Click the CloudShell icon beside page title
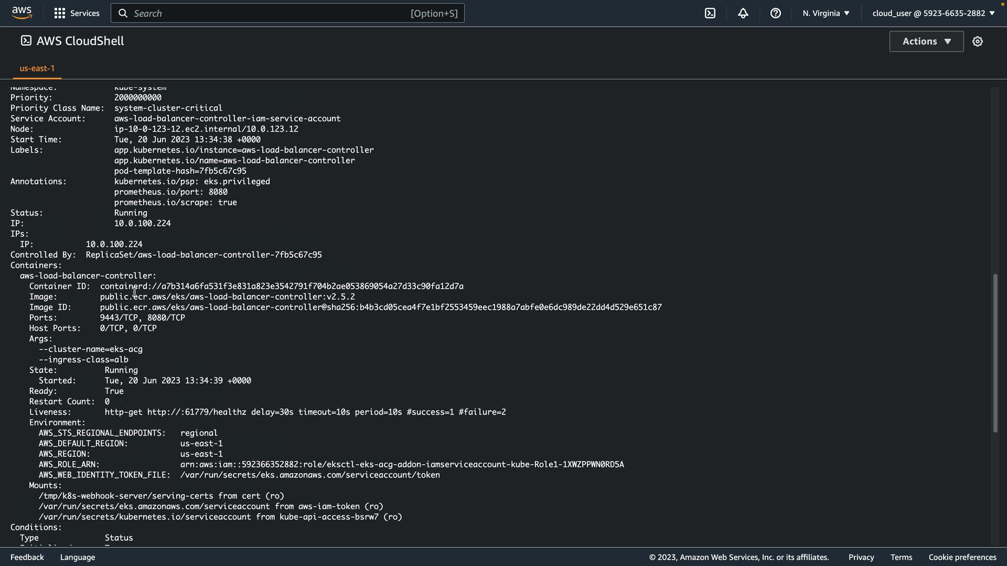Image resolution: width=1007 pixels, height=566 pixels. tap(26, 41)
